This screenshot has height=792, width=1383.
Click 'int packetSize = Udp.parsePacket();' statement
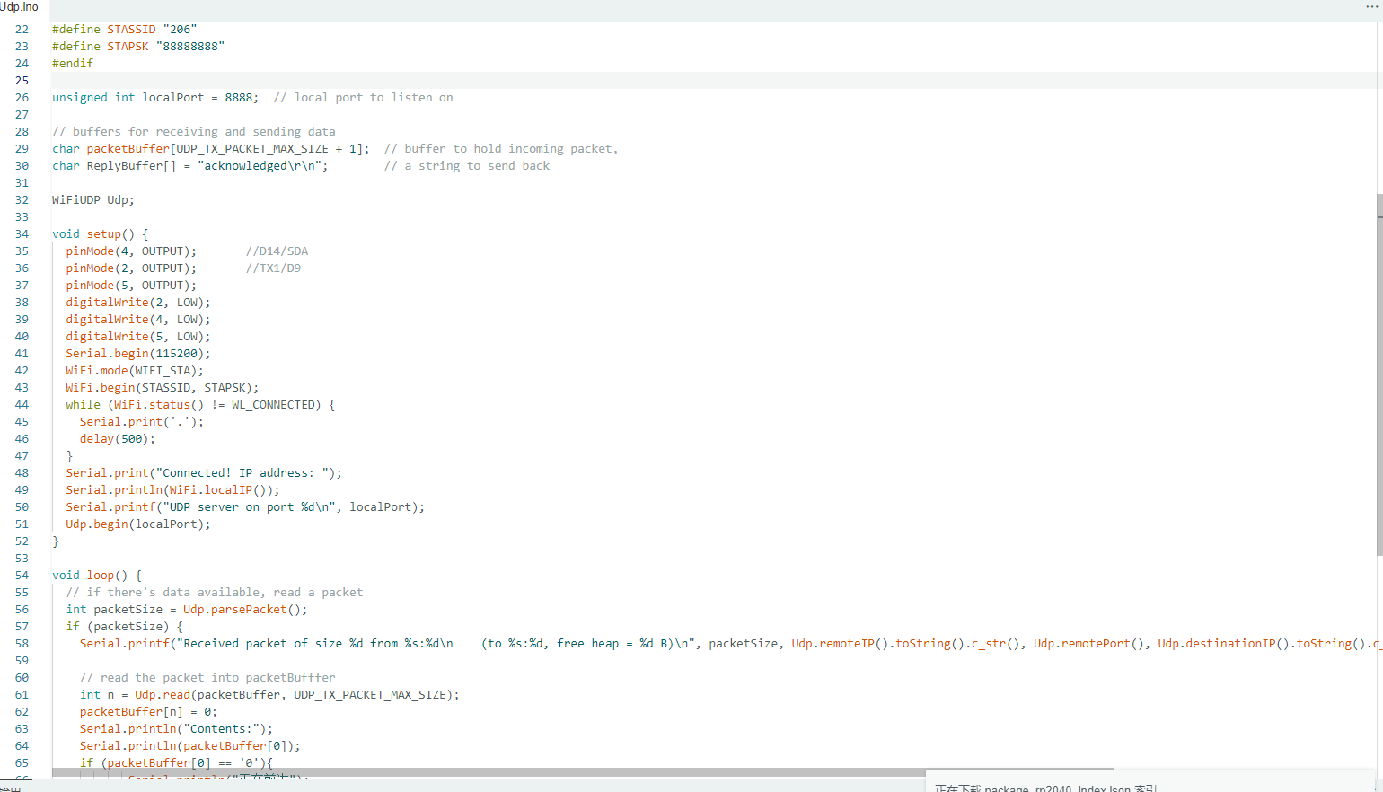(187, 610)
